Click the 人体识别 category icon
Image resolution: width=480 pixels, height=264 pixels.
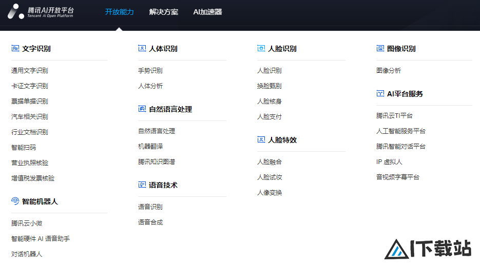click(142, 48)
